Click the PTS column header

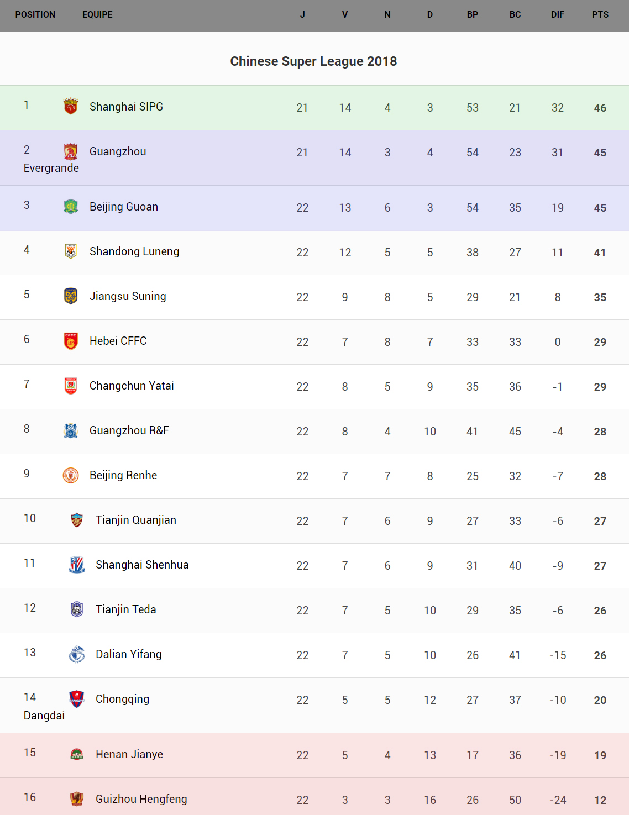click(600, 15)
